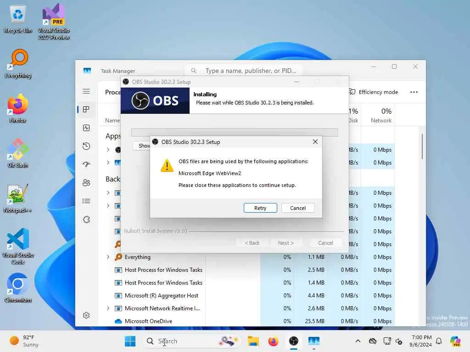Expand second app under Apps group
470x352 pixels.
108,163
